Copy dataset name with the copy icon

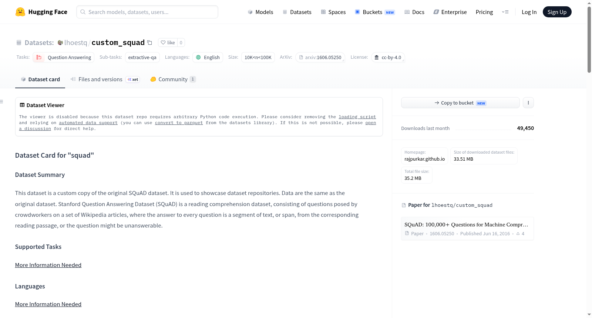point(149,42)
